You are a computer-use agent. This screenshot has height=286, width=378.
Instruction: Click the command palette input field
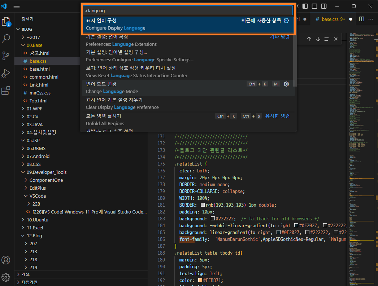tap(188, 10)
